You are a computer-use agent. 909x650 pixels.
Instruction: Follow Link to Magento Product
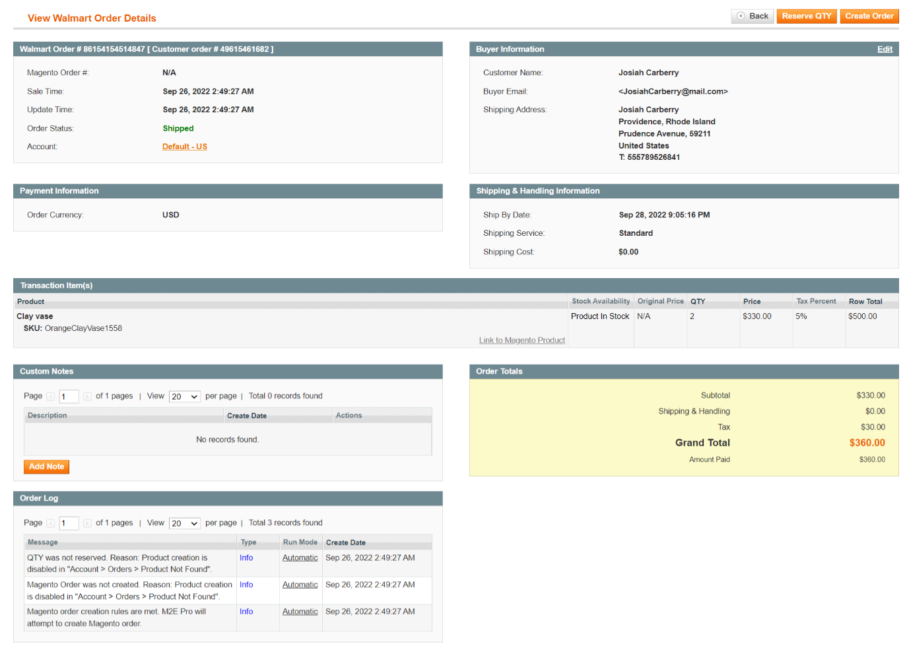pos(522,340)
